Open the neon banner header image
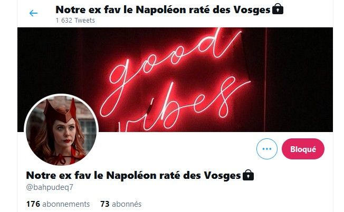 175,79
